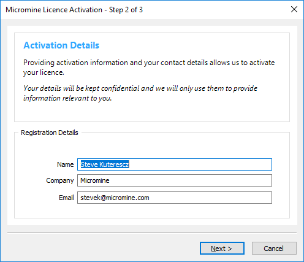304x262 pixels.
Task: Place cursor in stevek@micromine.com address text
Action: [x=115, y=198]
